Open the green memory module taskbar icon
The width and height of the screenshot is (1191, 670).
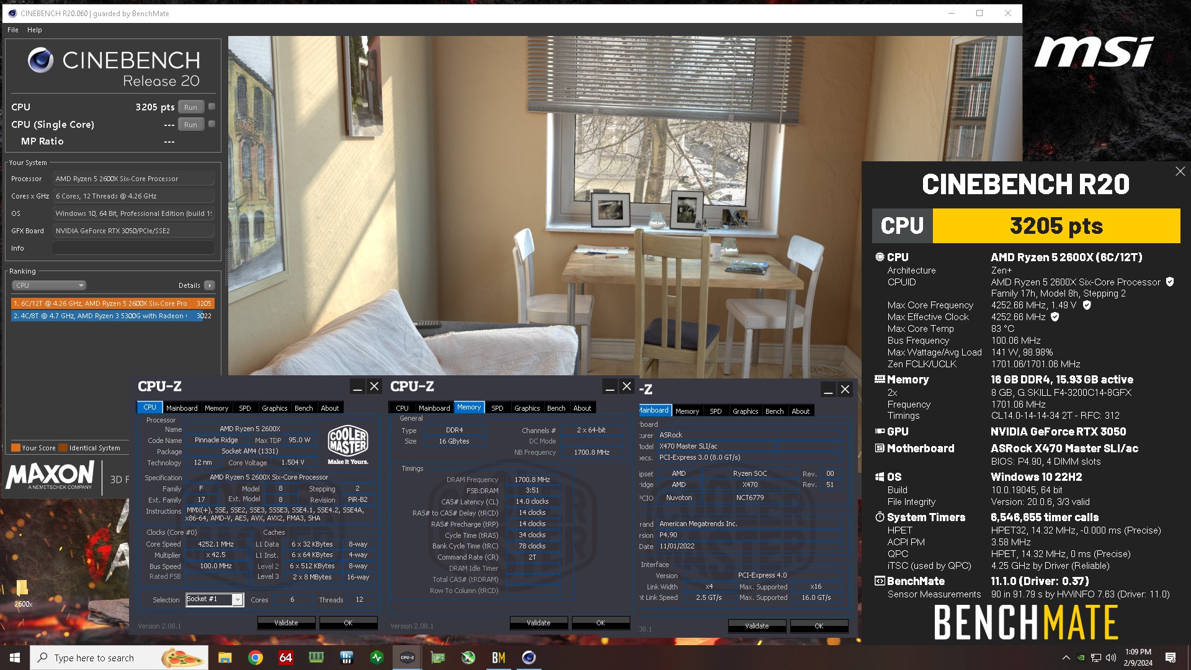(x=316, y=658)
